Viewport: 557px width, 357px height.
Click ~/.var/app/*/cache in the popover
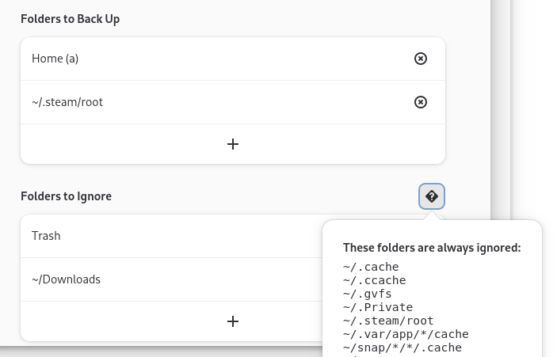pos(406,334)
